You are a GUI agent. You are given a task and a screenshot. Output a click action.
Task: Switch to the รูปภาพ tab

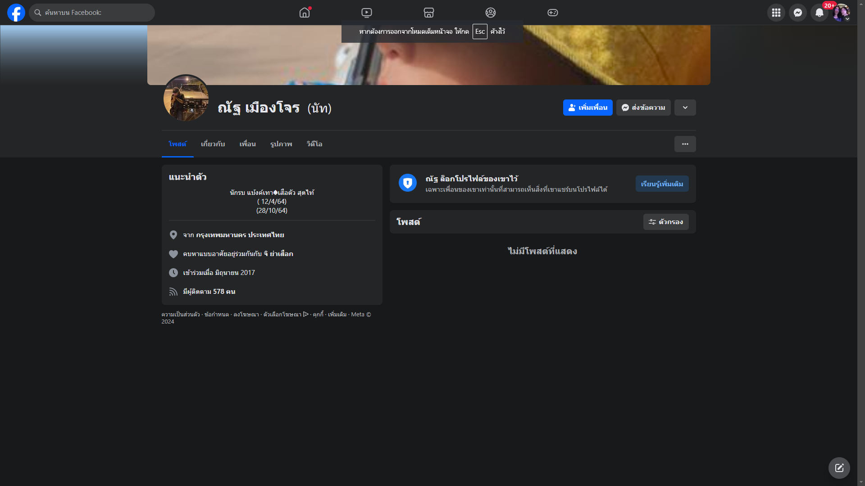coord(281,144)
